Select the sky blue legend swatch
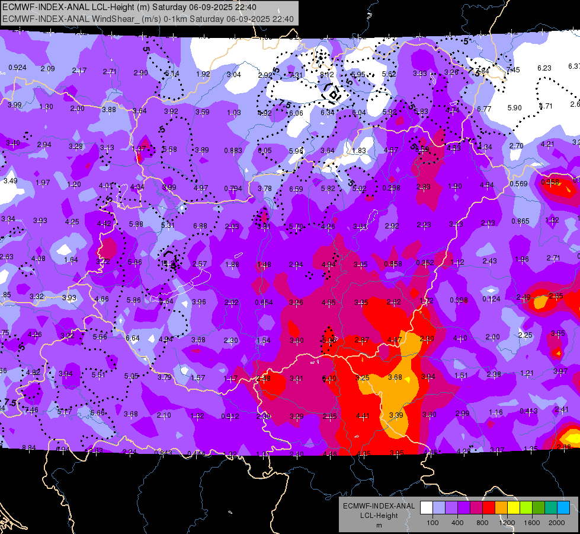580x534 pixels. coord(563,507)
